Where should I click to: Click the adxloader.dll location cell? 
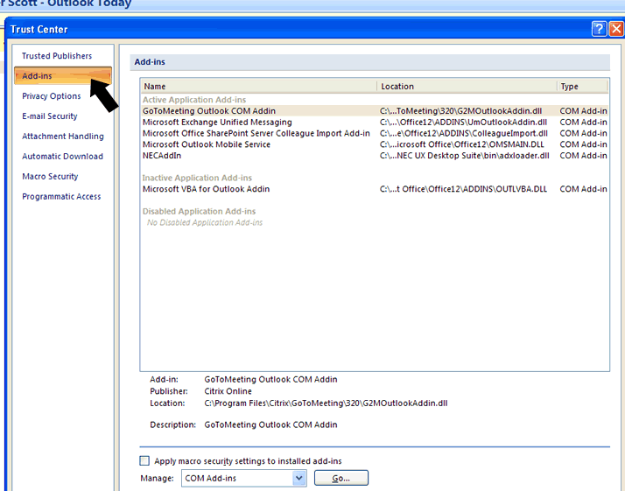(464, 156)
